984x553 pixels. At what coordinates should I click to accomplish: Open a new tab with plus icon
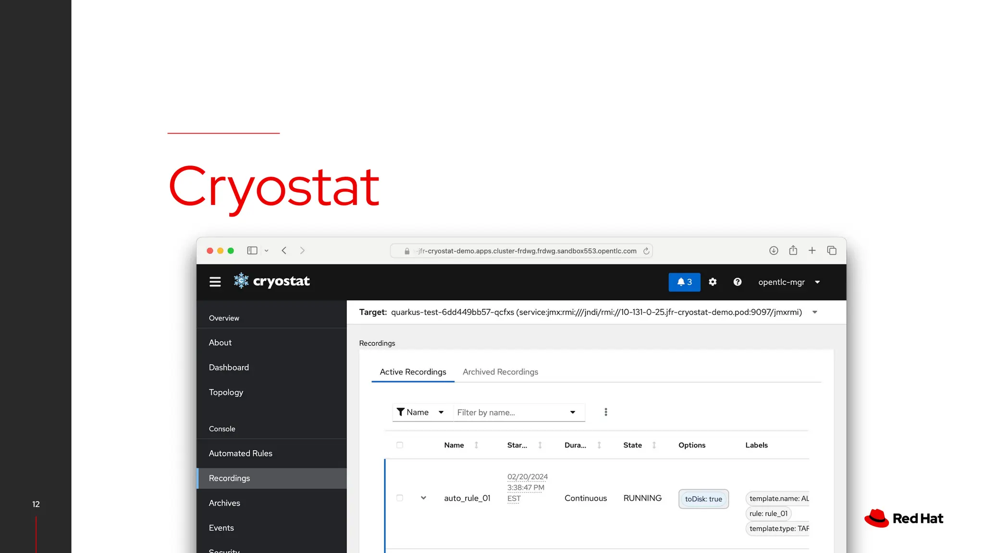coord(812,251)
